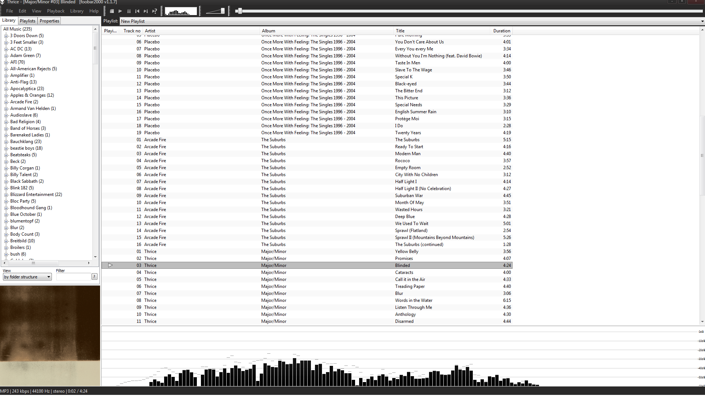The width and height of the screenshot is (705, 396).
Task: Select Breitbild (10) in library tree
Action: 22,241
